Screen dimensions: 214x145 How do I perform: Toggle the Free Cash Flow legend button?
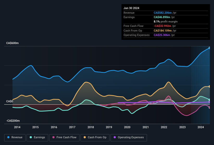click(x=64, y=137)
